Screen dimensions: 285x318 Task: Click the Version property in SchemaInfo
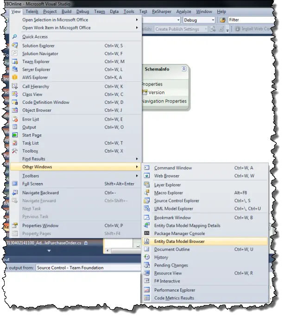pyautogui.click(x=156, y=93)
